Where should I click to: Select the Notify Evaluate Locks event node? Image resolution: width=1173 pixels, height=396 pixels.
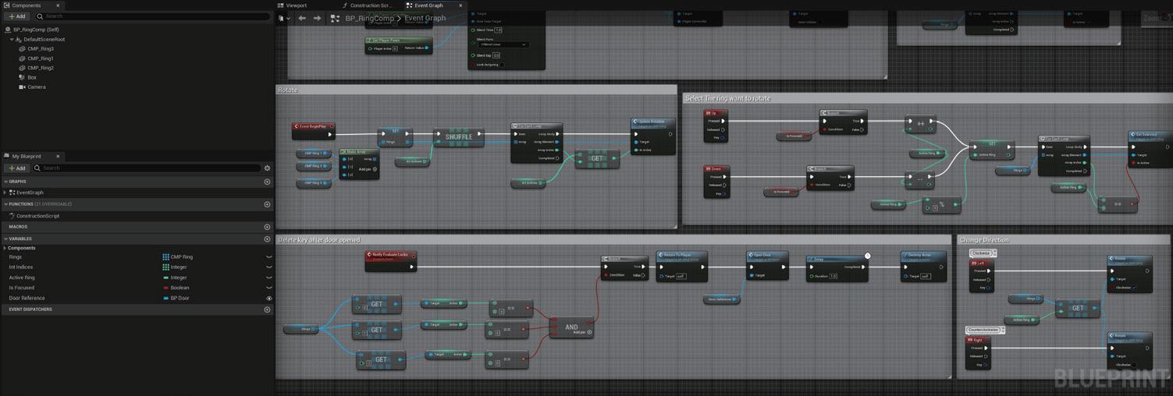click(391, 260)
